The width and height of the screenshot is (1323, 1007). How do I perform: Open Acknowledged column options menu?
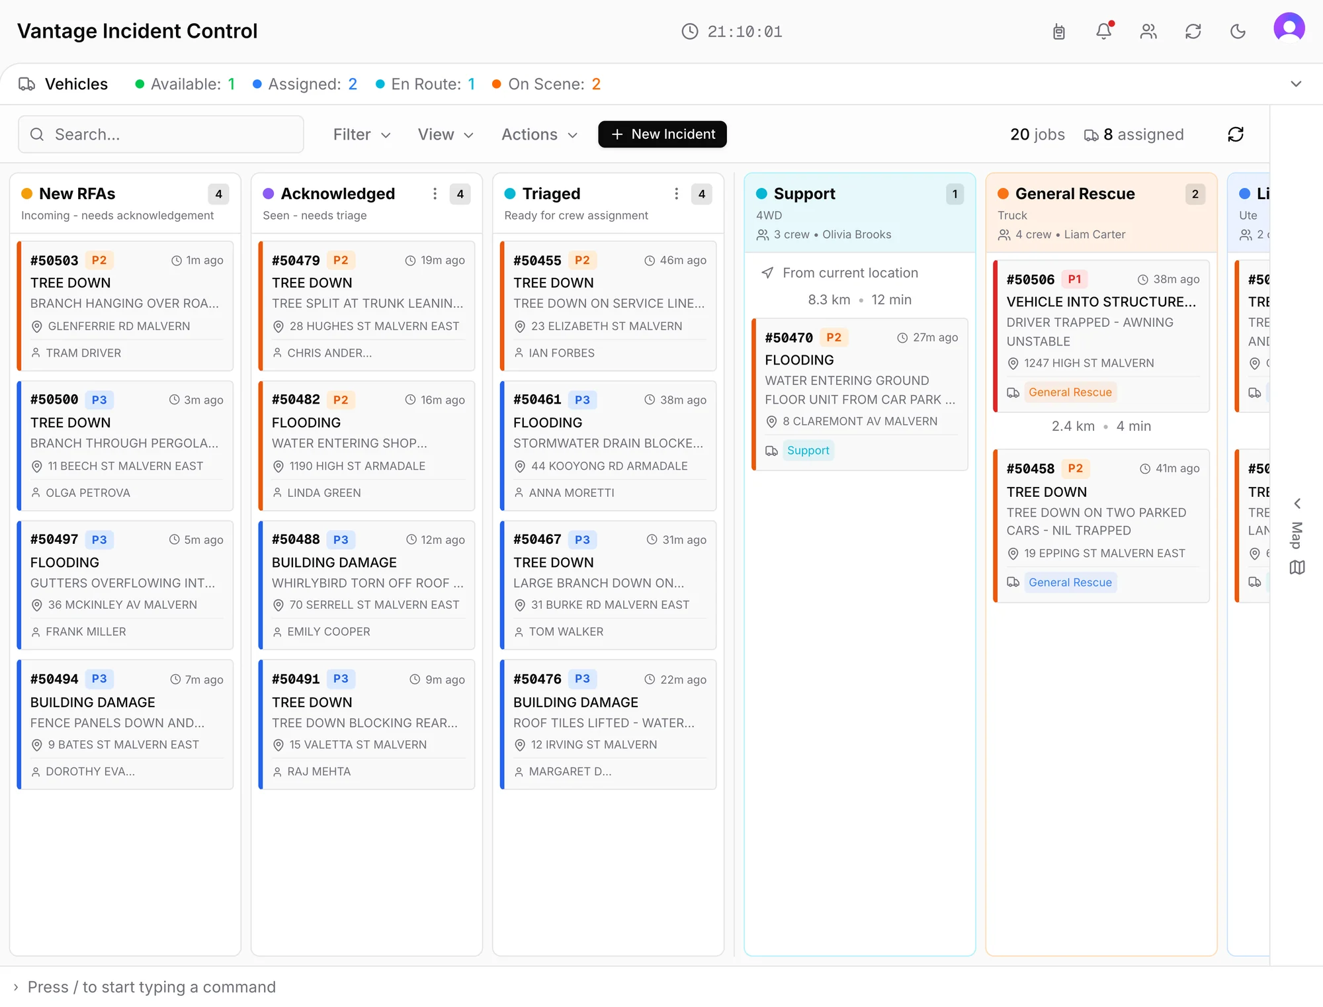tap(435, 194)
